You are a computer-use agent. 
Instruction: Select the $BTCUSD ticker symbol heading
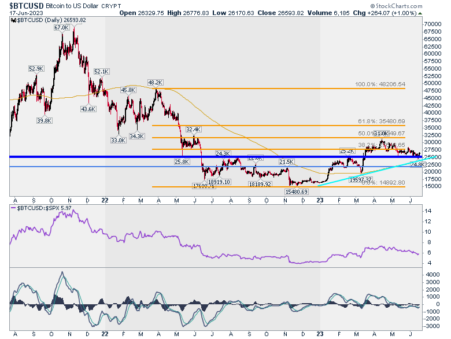pos(27,6)
